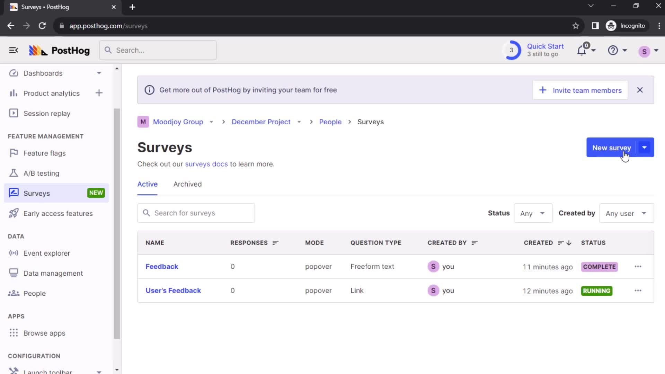
Task: Switch to Archived surveys tab
Action: pyautogui.click(x=187, y=184)
